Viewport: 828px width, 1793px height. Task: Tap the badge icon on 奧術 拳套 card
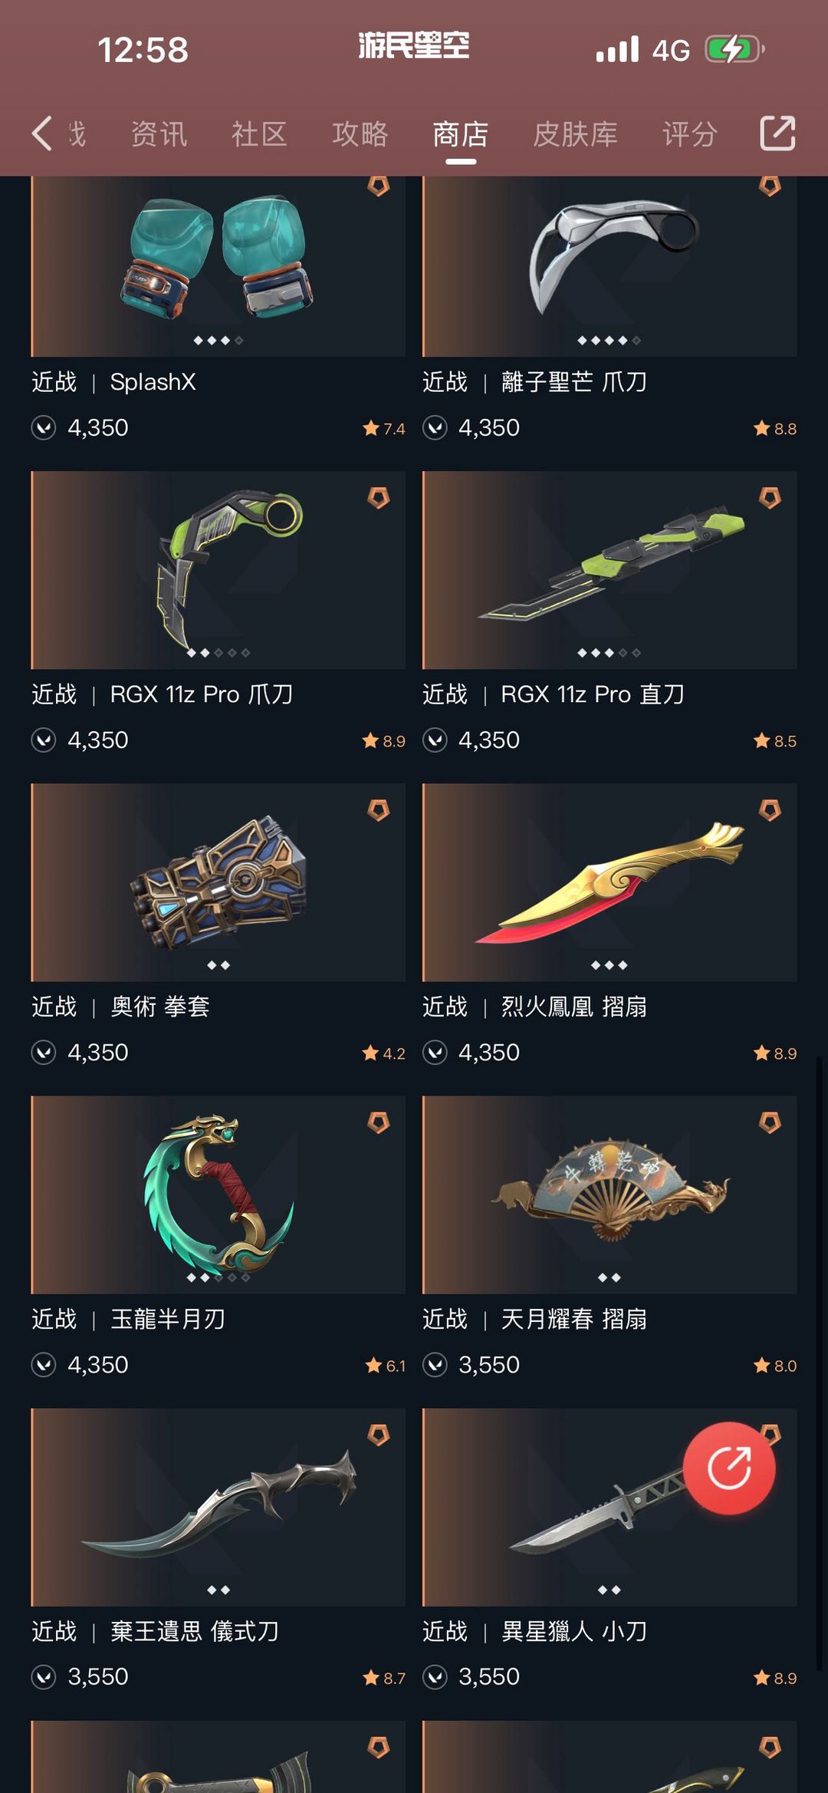coord(379,810)
